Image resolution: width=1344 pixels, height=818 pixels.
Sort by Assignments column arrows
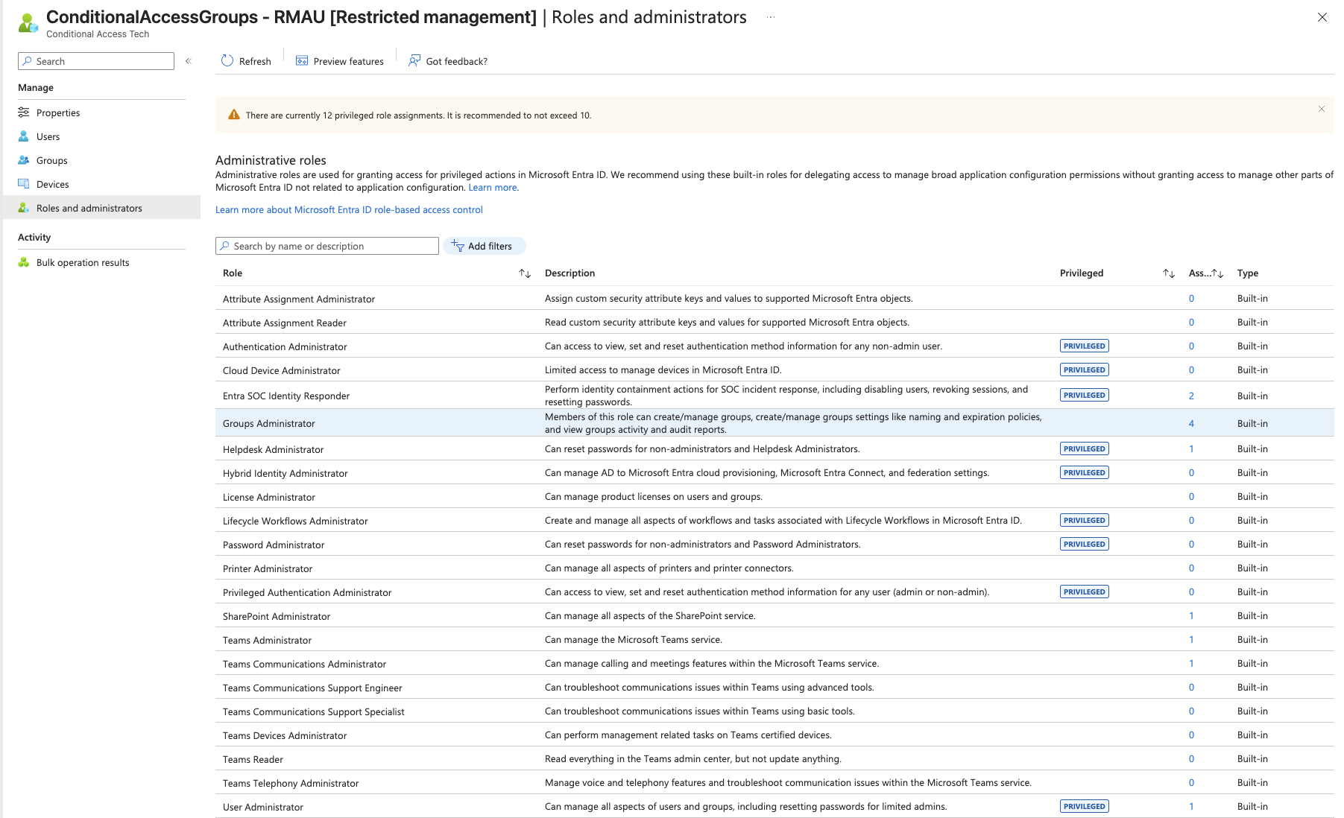[x=1217, y=273]
